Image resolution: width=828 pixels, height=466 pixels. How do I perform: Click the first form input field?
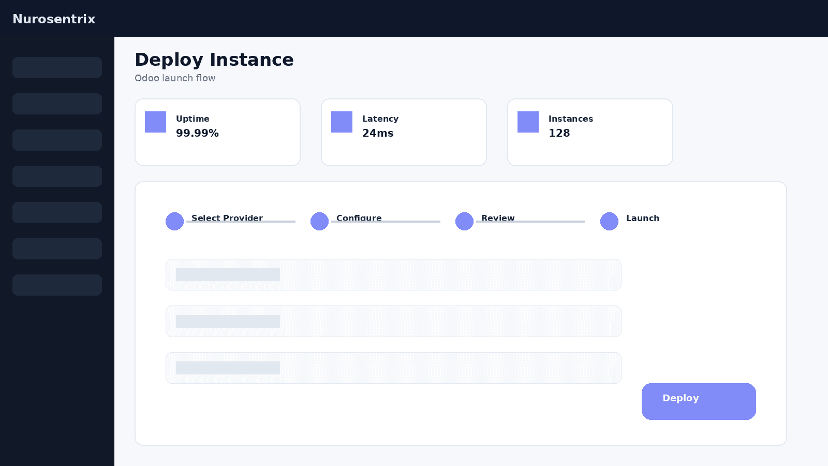coord(393,274)
